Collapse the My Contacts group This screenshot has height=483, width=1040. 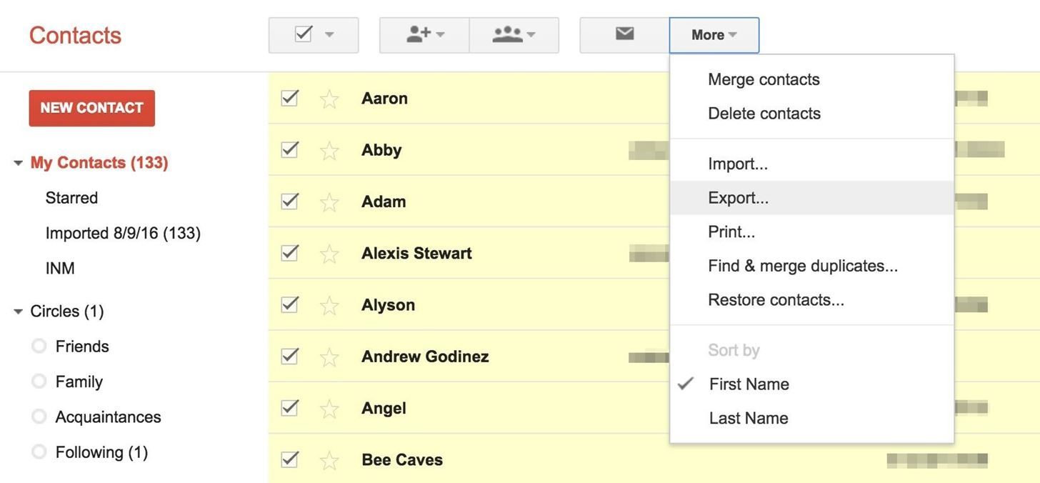pyautogui.click(x=19, y=163)
